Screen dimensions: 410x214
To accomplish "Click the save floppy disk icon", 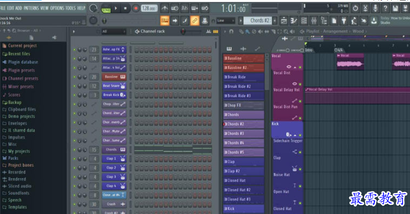I will [x=395, y=8].
